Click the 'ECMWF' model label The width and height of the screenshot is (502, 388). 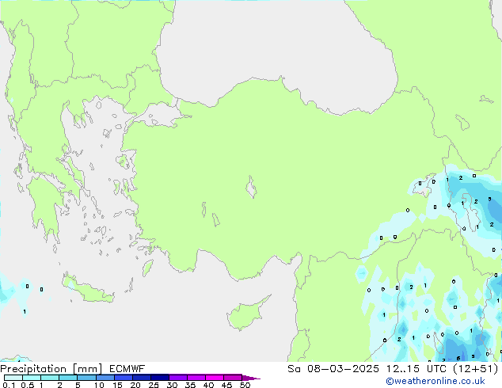click(x=127, y=369)
